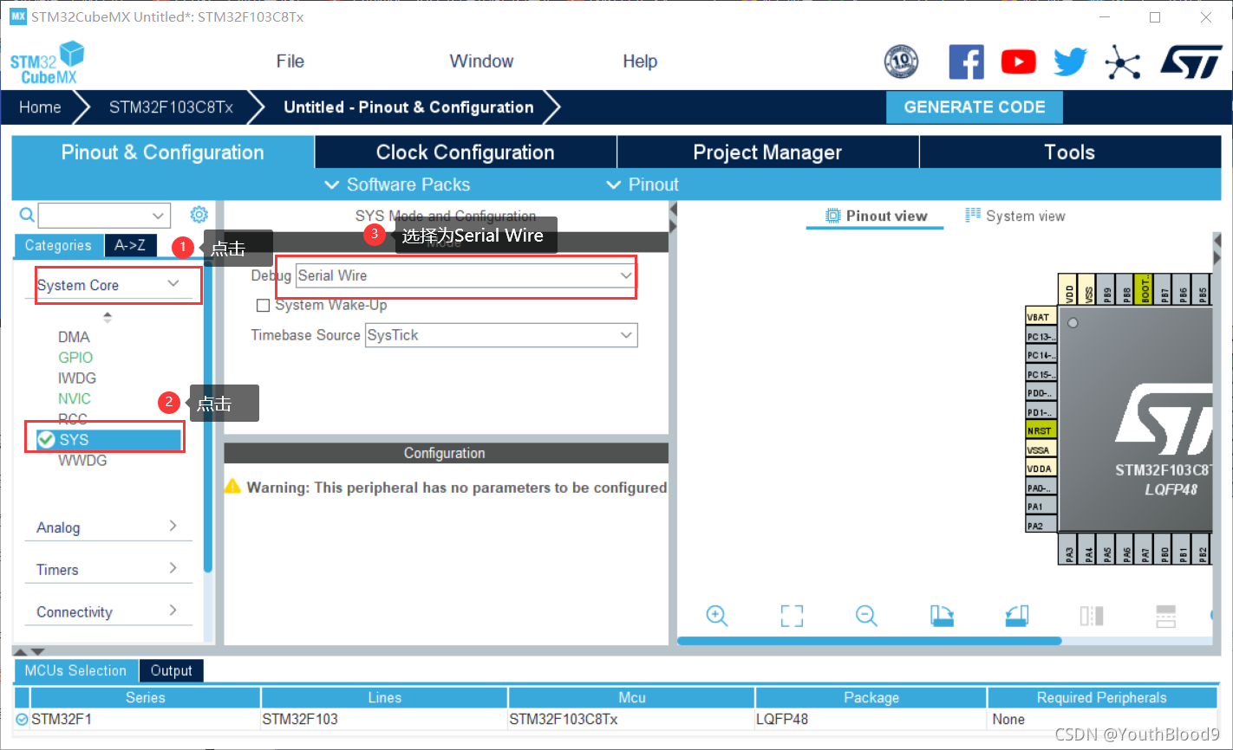The image size is (1233, 750).
Task: Click the STM32F103C8Tx breadcrumb
Action: coord(171,107)
